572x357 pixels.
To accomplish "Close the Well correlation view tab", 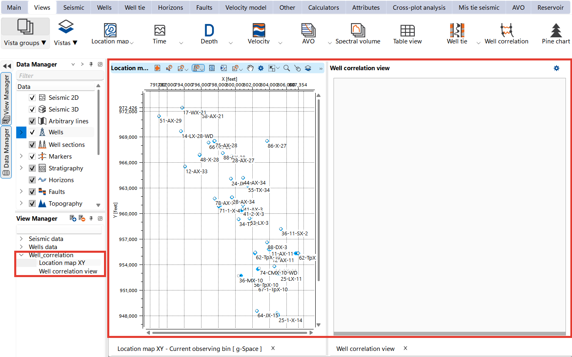I will (405, 348).
